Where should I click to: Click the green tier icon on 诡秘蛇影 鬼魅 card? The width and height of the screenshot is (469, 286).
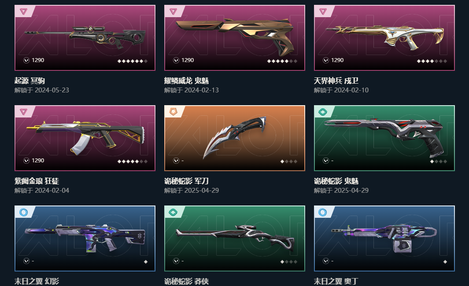coord(323,112)
